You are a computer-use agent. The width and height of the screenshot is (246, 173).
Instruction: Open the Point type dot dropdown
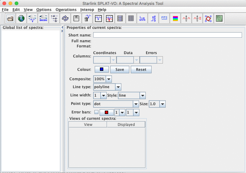(136, 104)
